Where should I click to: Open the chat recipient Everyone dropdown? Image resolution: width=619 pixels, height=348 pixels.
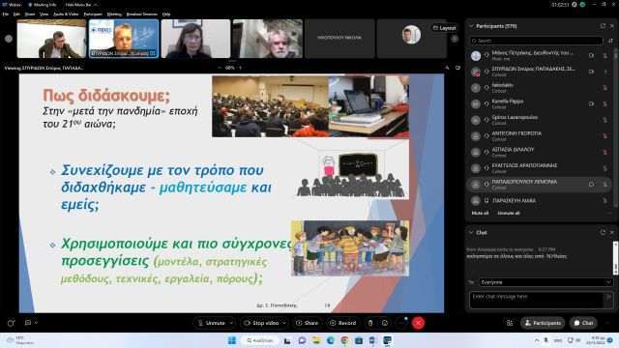[545, 282]
